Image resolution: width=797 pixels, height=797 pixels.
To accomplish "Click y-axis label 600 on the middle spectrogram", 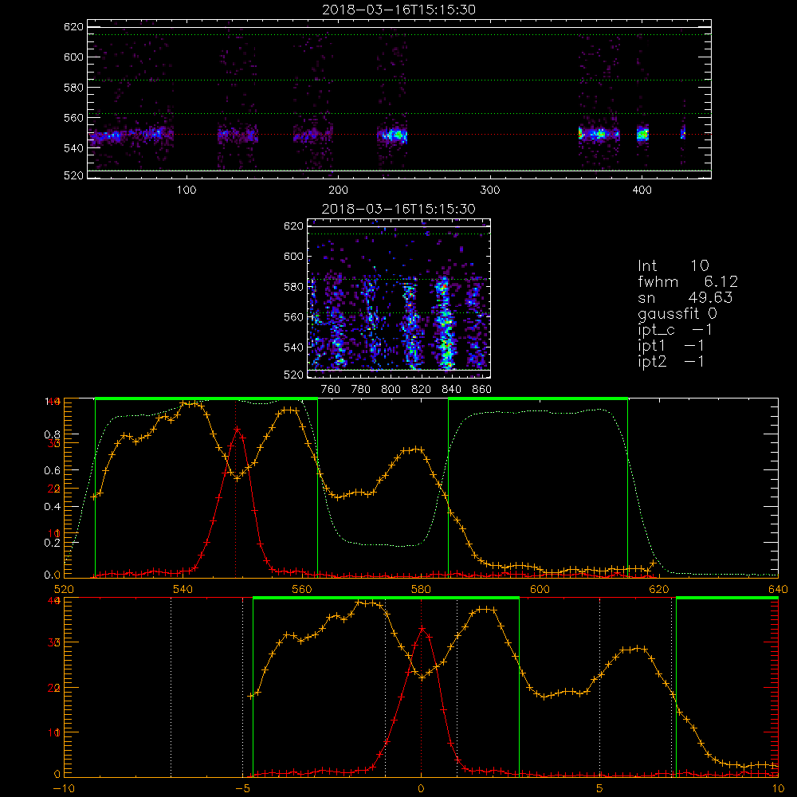I will tap(294, 256).
